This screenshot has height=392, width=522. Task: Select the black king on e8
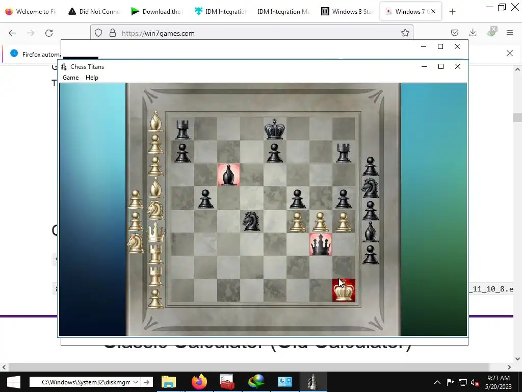tap(274, 129)
